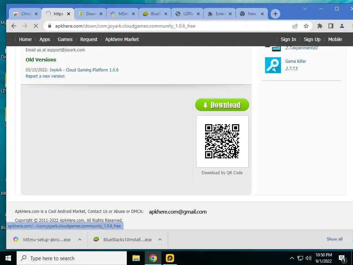The width and height of the screenshot is (353, 265).
Task: Open the Game Killer title link
Action: point(295,61)
